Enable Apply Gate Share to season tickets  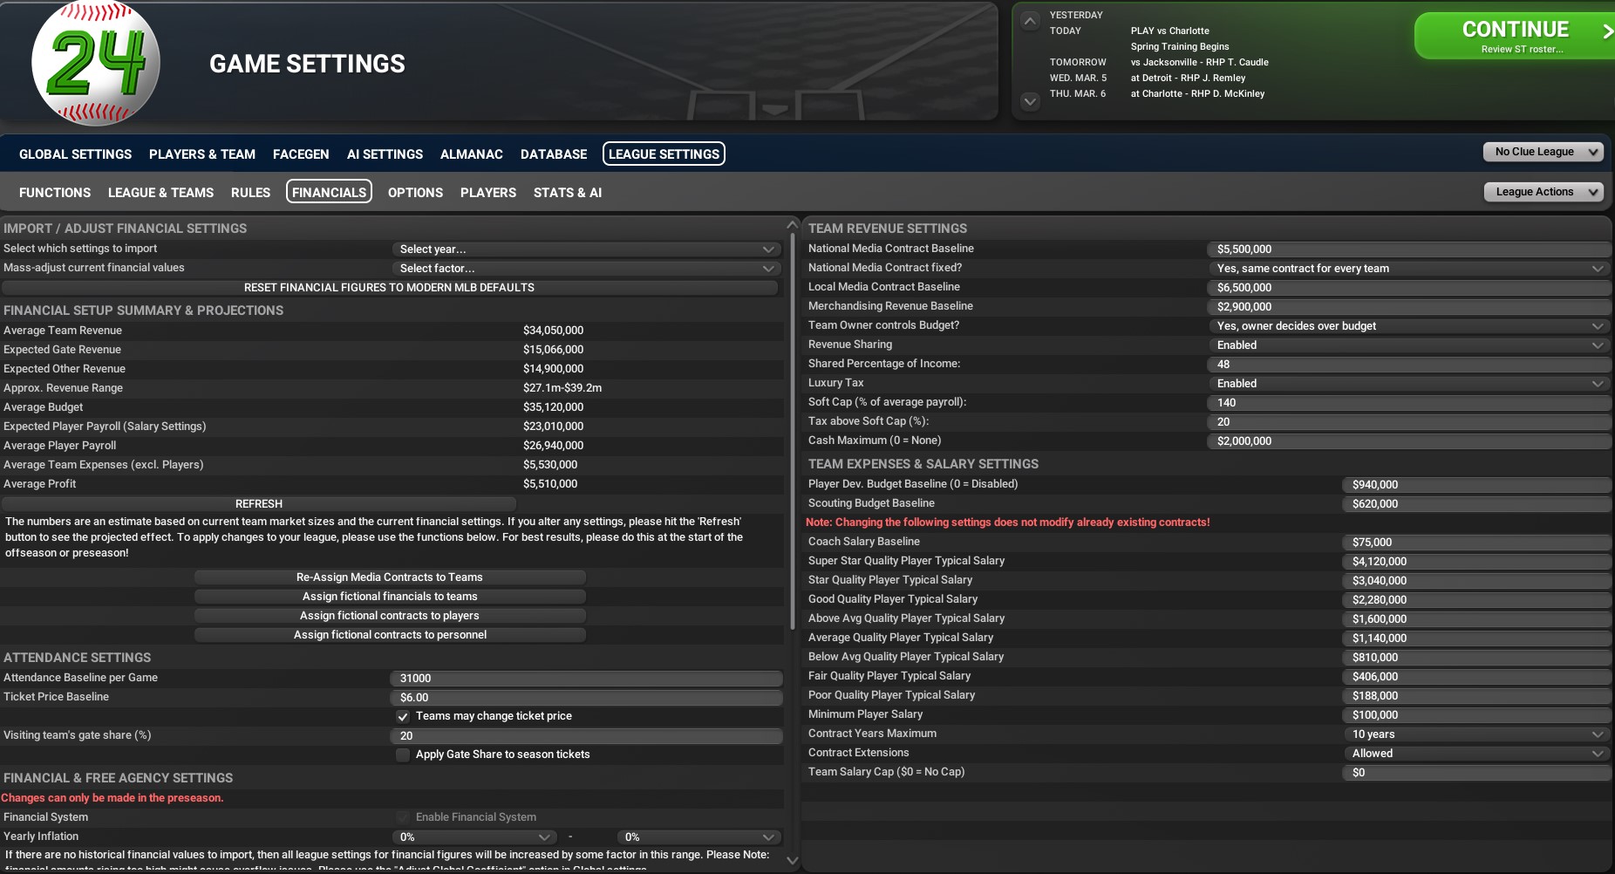click(x=403, y=755)
